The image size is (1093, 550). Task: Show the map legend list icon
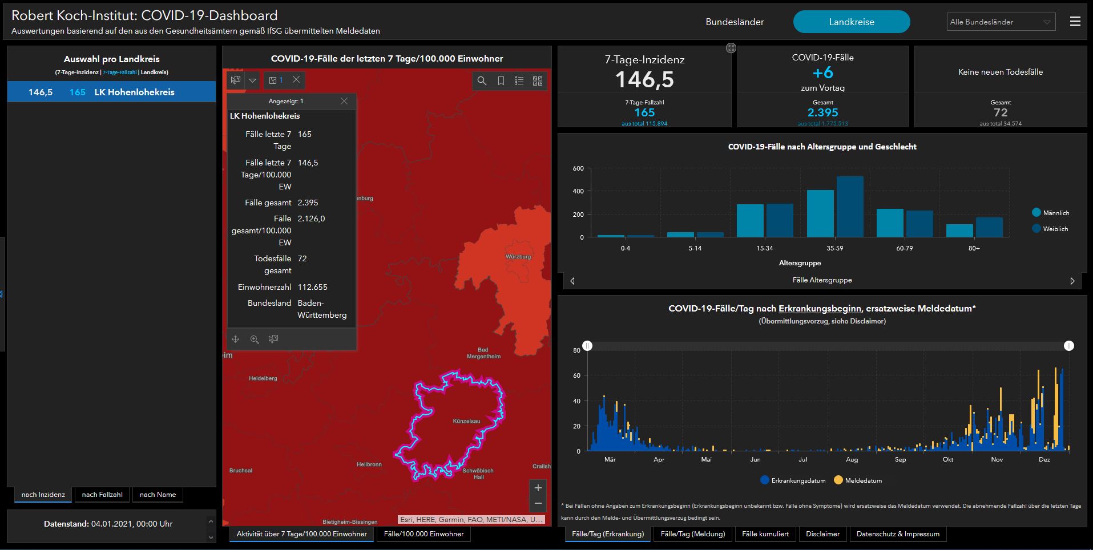tap(519, 81)
